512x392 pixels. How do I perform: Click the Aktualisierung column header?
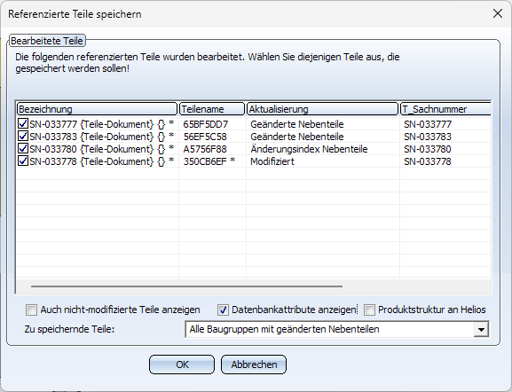point(323,109)
